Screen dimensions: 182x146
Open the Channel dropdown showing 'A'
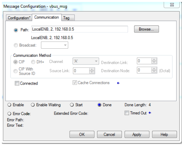(x=86, y=61)
